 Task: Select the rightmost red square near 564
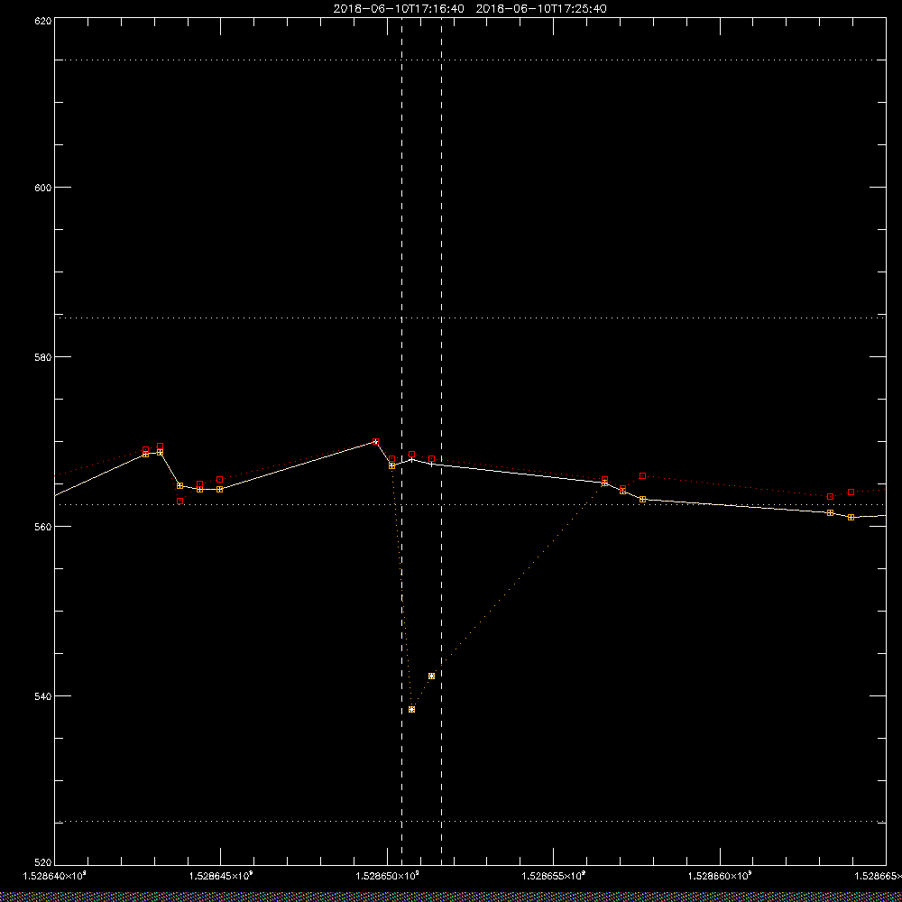pos(851,492)
